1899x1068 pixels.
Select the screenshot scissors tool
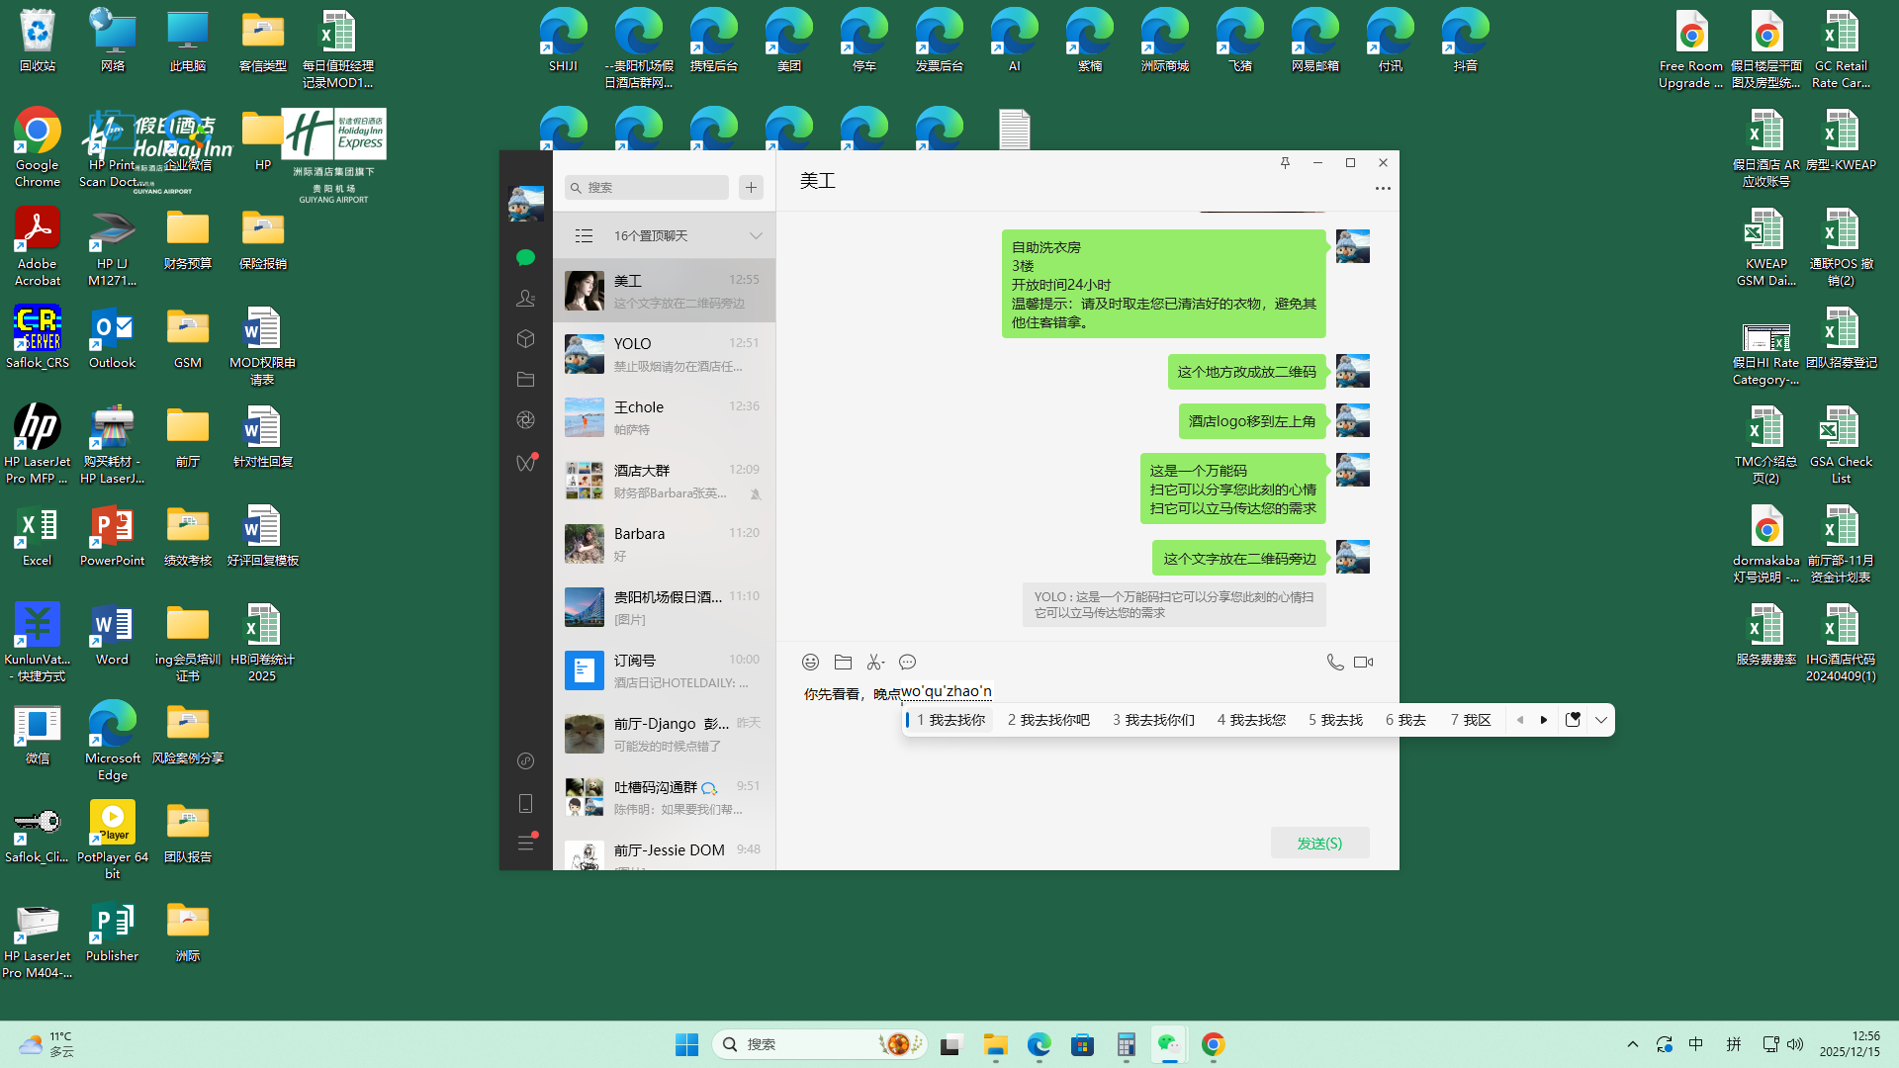[875, 662]
